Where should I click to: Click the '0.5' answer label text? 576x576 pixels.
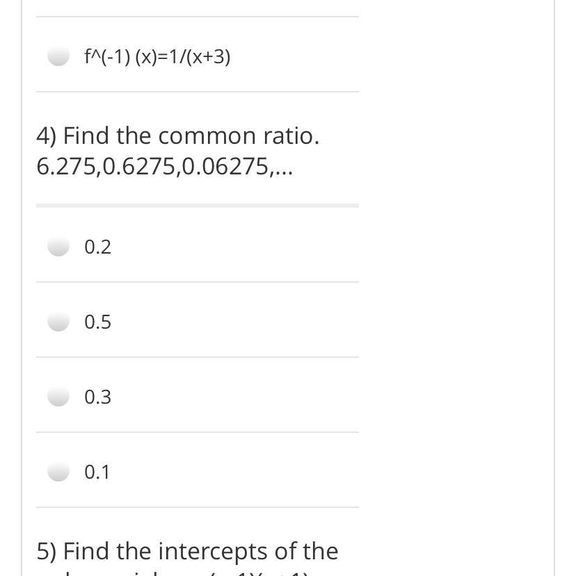click(97, 322)
